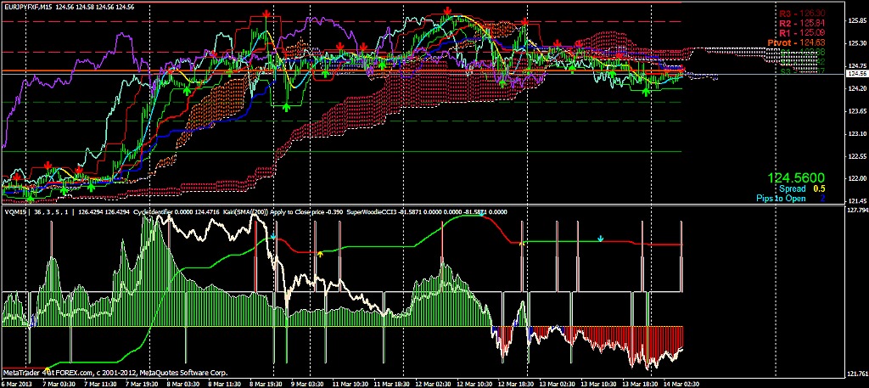
Task: Select the leftmost cyan down arrow in the indicator window
Action: (x=273, y=237)
